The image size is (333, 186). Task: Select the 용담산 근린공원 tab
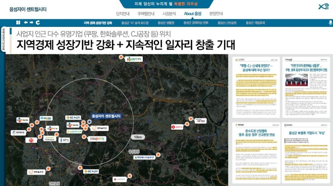tap(227, 23)
